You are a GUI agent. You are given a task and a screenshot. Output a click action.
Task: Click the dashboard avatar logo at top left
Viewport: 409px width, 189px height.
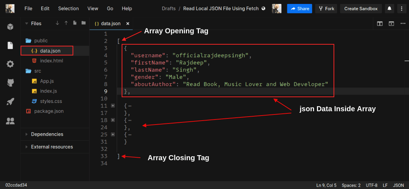point(10,9)
